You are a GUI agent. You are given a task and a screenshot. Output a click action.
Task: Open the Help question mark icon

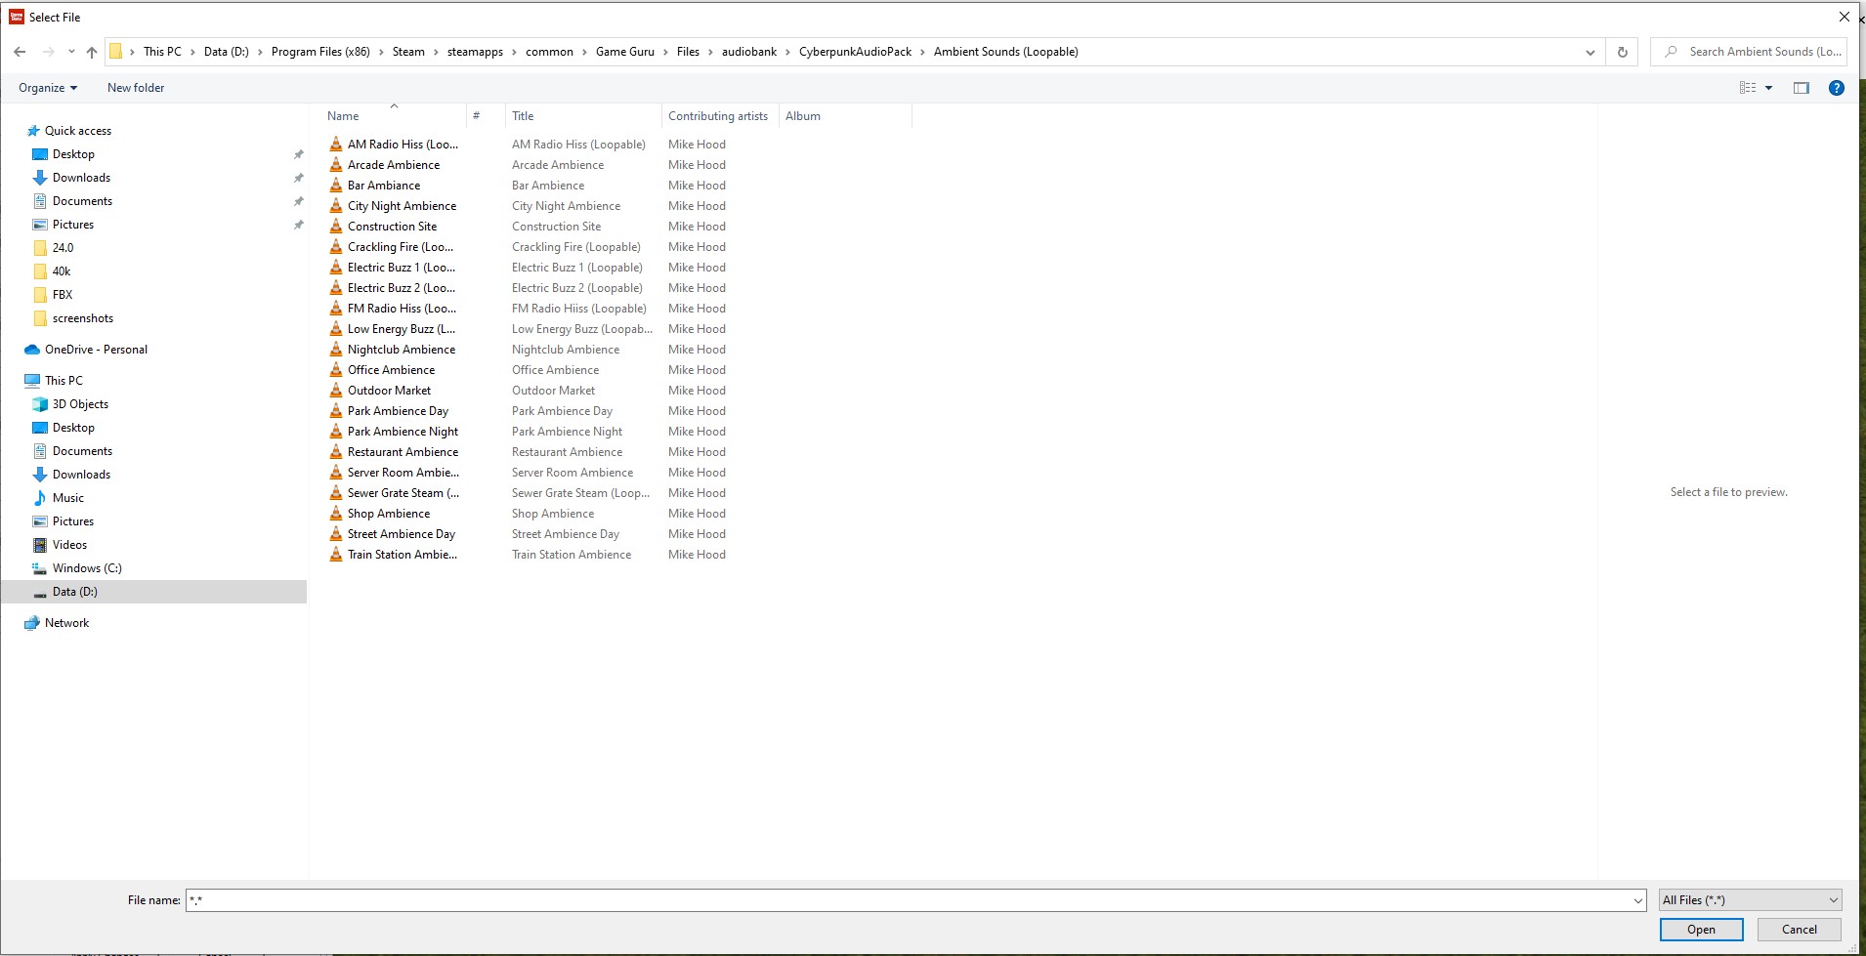click(x=1837, y=88)
